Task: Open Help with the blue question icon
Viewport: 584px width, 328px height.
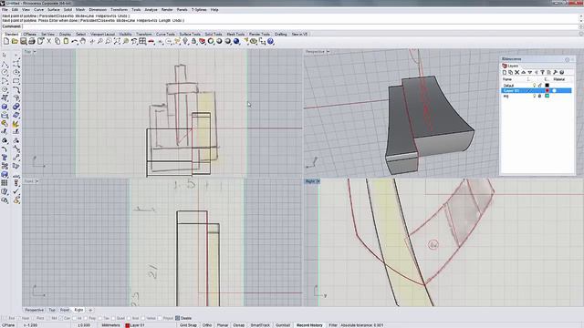Action: click(270, 41)
